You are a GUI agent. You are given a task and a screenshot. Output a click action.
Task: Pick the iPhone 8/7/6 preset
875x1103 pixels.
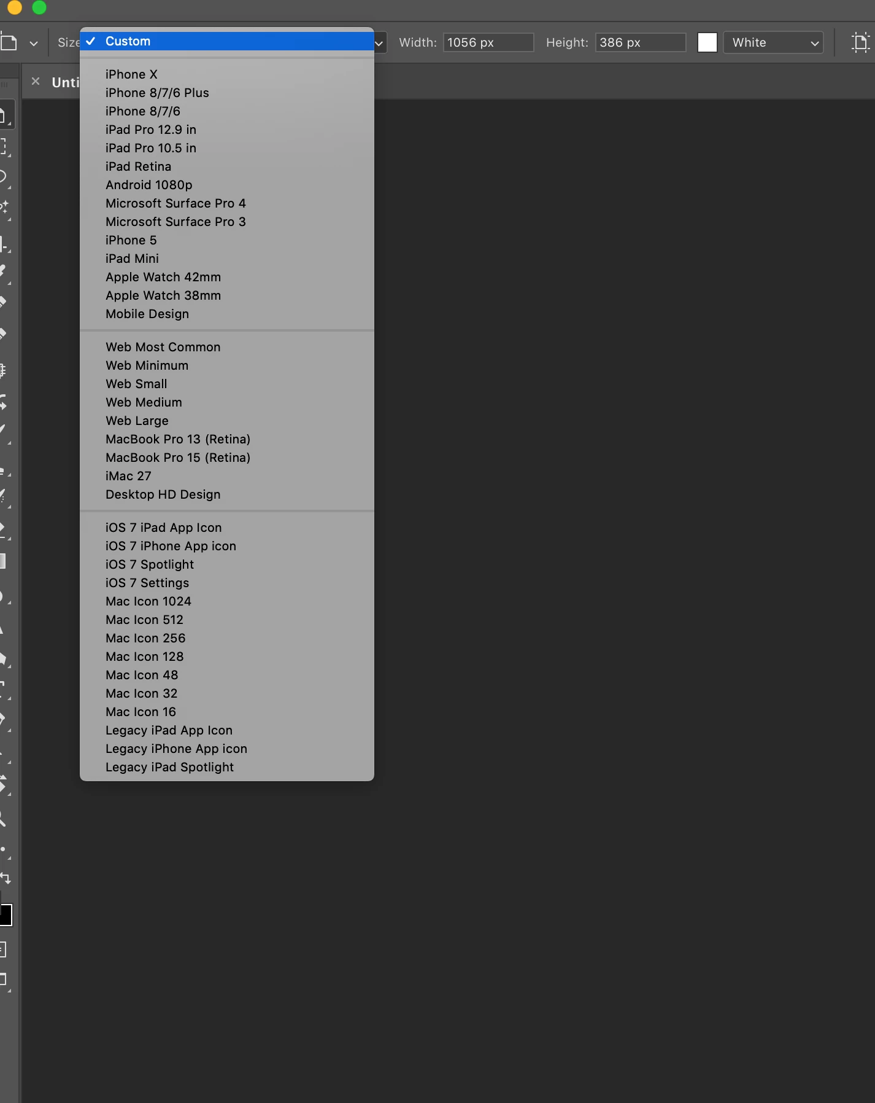click(x=227, y=111)
